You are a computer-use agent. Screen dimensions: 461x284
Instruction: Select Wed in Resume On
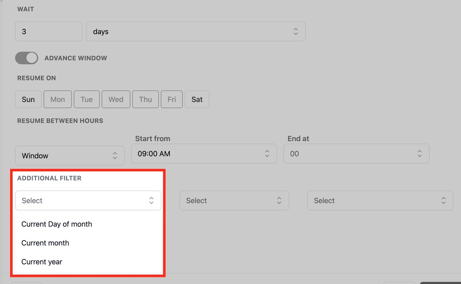tap(116, 100)
